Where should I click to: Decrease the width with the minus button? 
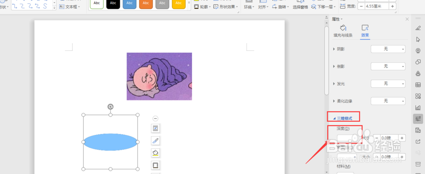click(x=361, y=6)
